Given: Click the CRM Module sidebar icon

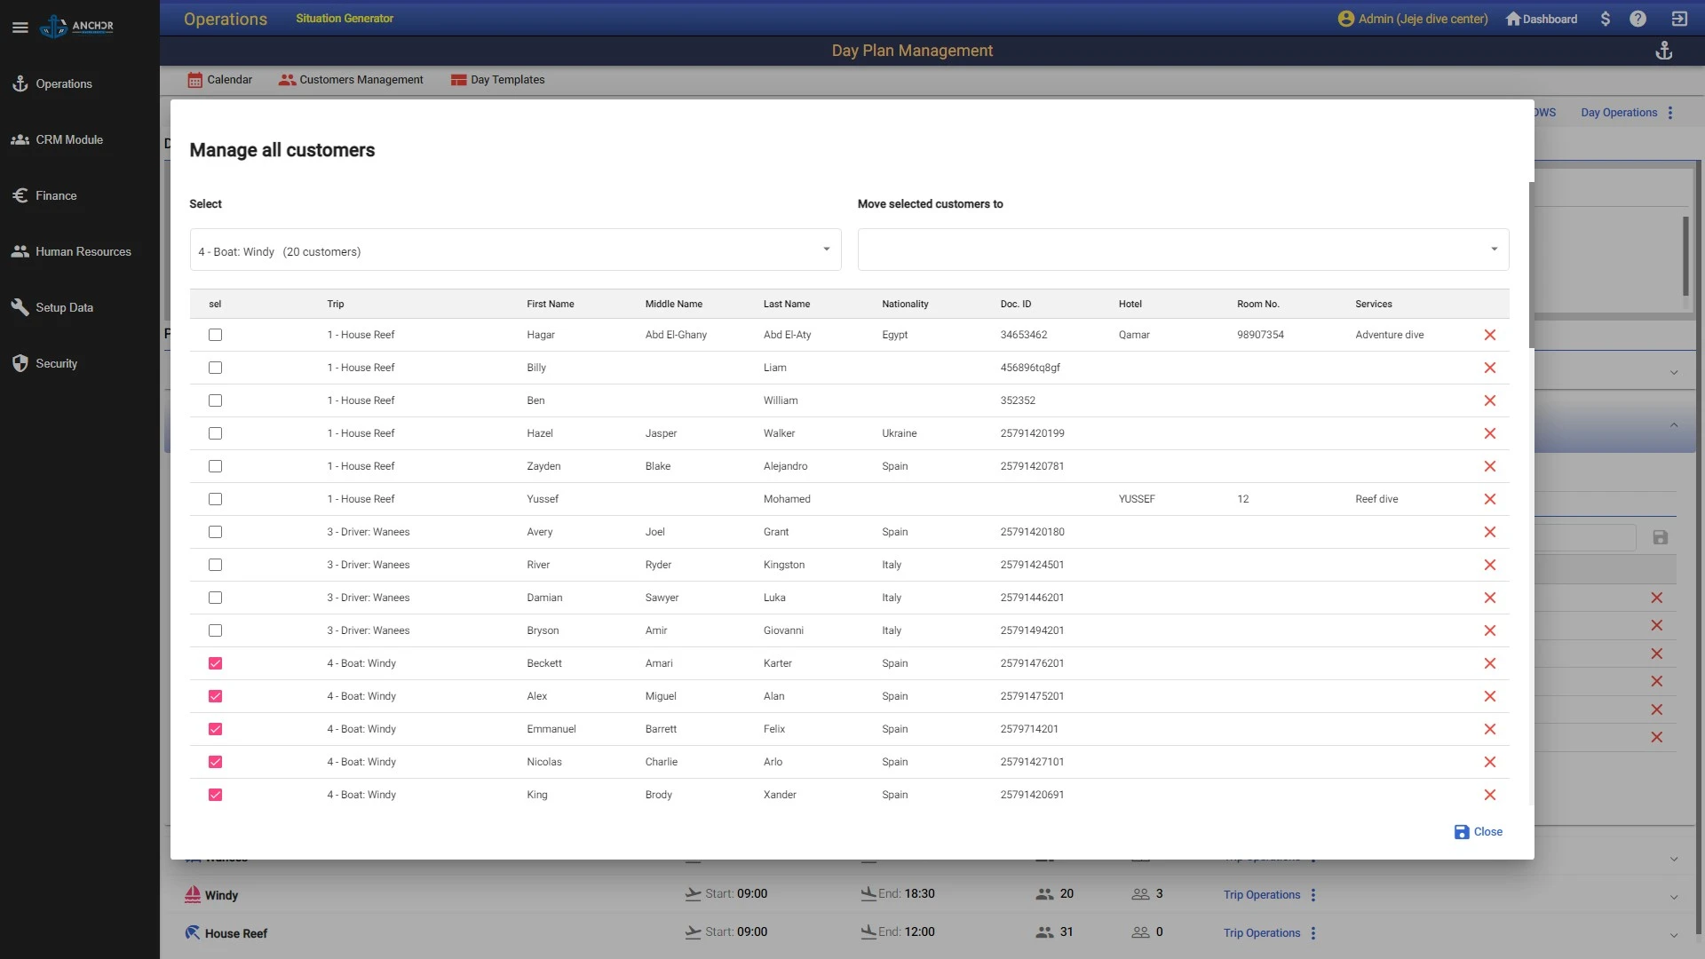Looking at the screenshot, I should 20,139.
